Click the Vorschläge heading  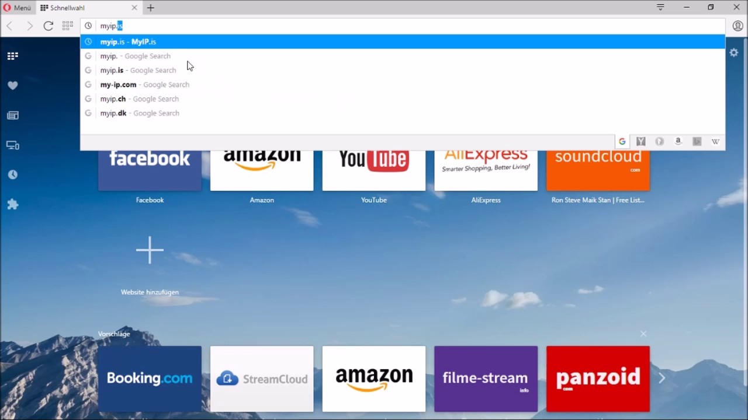[114, 334]
